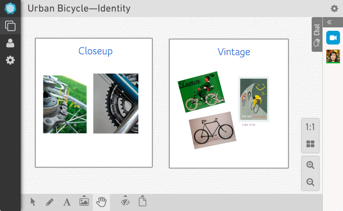Click the participant avatar photo
Screen dimensions: 343x211
click(x=333, y=56)
